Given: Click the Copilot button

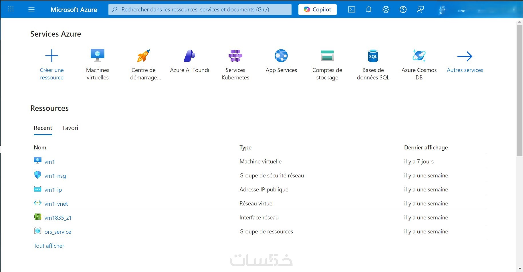Looking at the screenshot, I should tap(318, 9).
